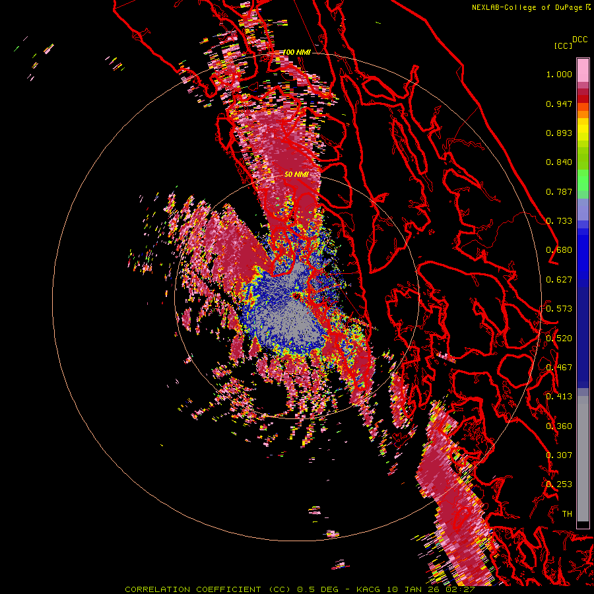This screenshot has width=594, height=594.
Task: Select the 0.947 scale value
Action: point(559,104)
